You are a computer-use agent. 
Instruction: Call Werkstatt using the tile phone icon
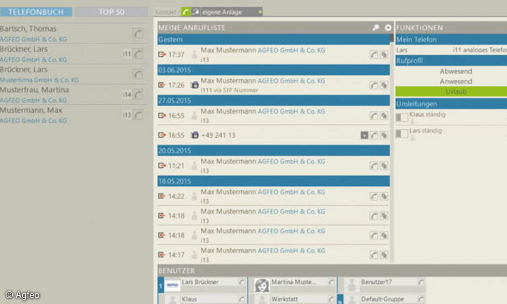pyautogui.click(x=331, y=299)
